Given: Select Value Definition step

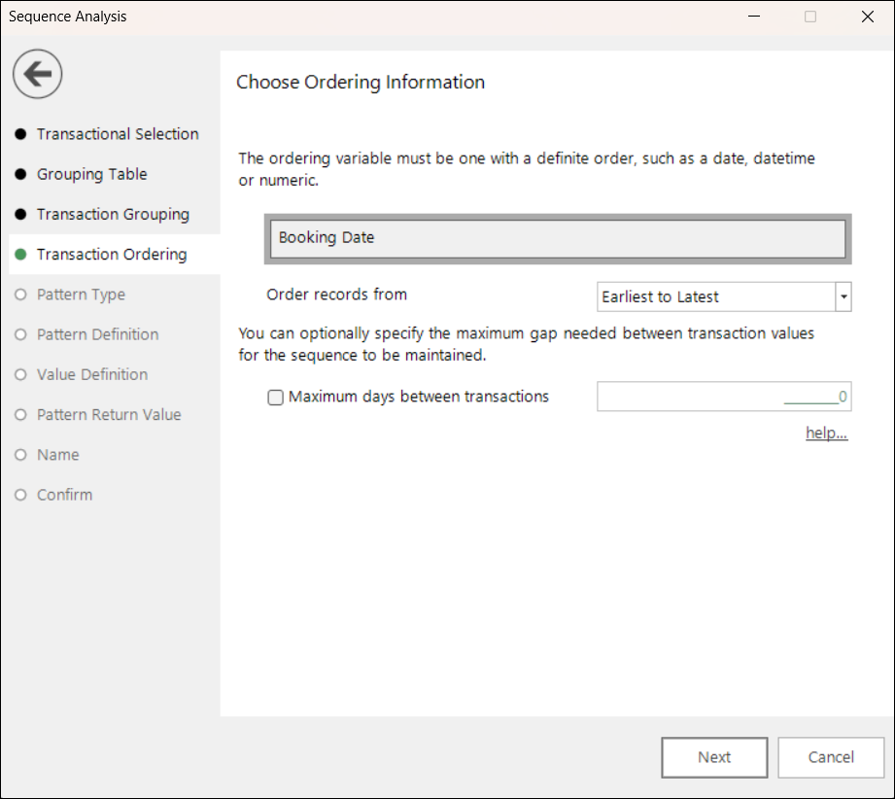Looking at the screenshot, I should [92, 374].
